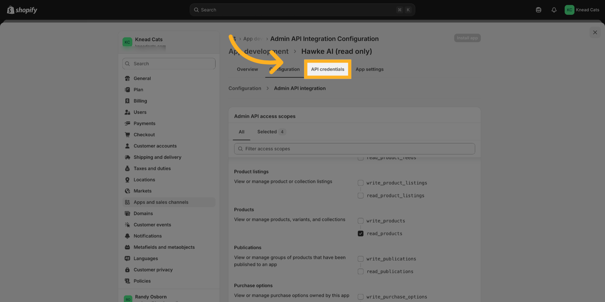Viewport: 605px width, 302px height.
Task: Open the App settings tab
Action: click(369, 69)
